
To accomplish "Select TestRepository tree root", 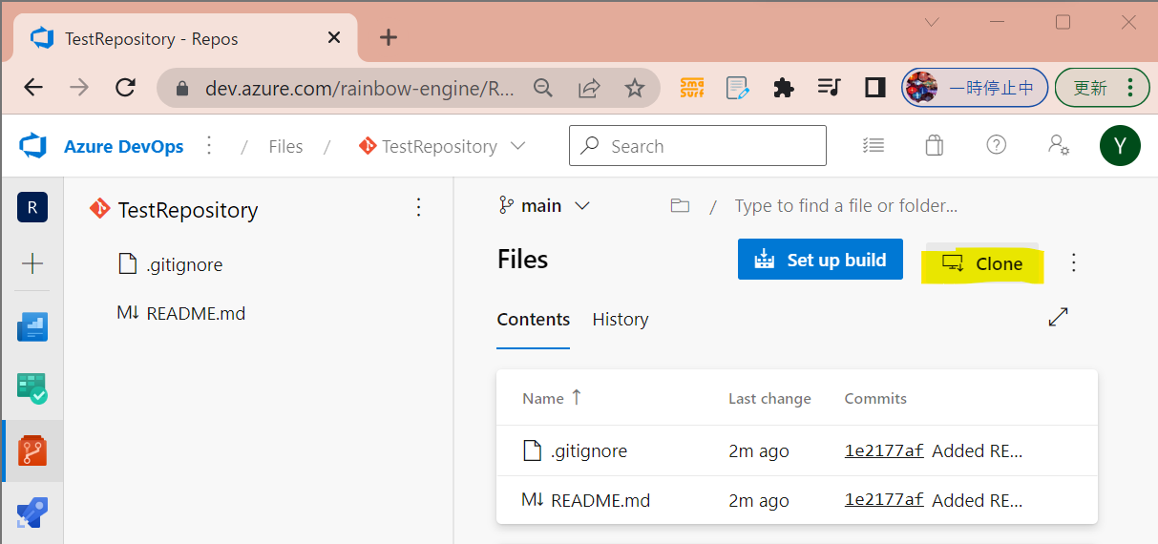I will (174, 210).
